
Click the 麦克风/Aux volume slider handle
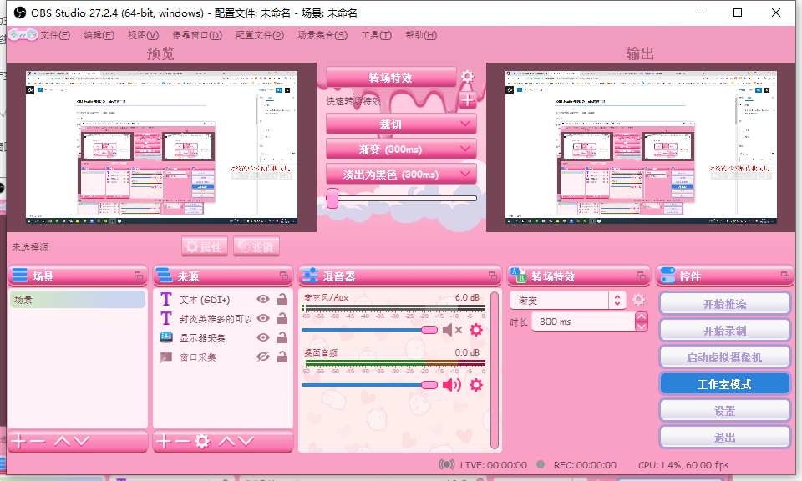coord(429,330)
